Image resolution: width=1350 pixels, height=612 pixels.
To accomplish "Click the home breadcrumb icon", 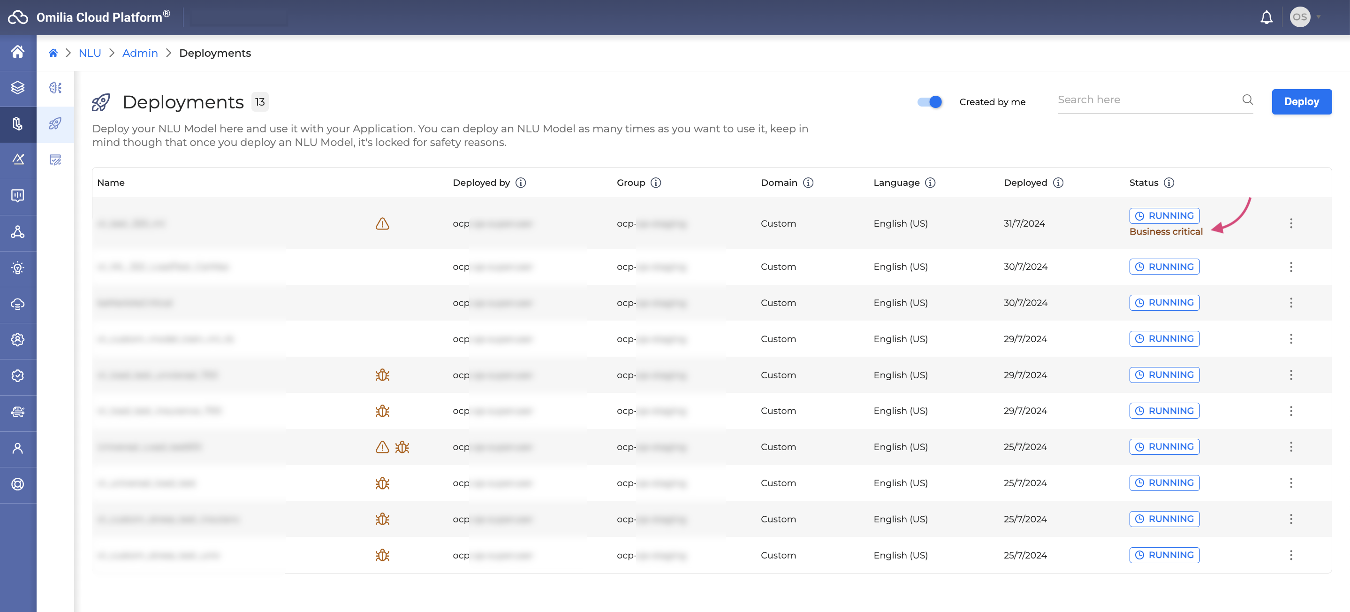I will coord(53,53).
